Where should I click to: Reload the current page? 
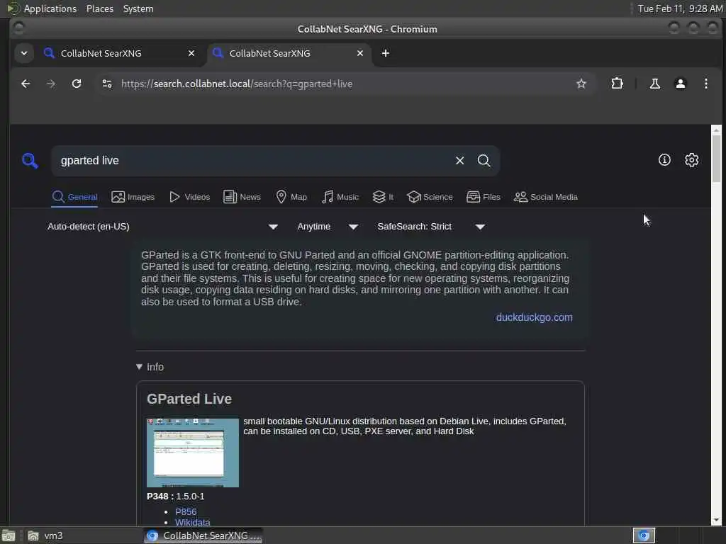[x=77, y=84]
